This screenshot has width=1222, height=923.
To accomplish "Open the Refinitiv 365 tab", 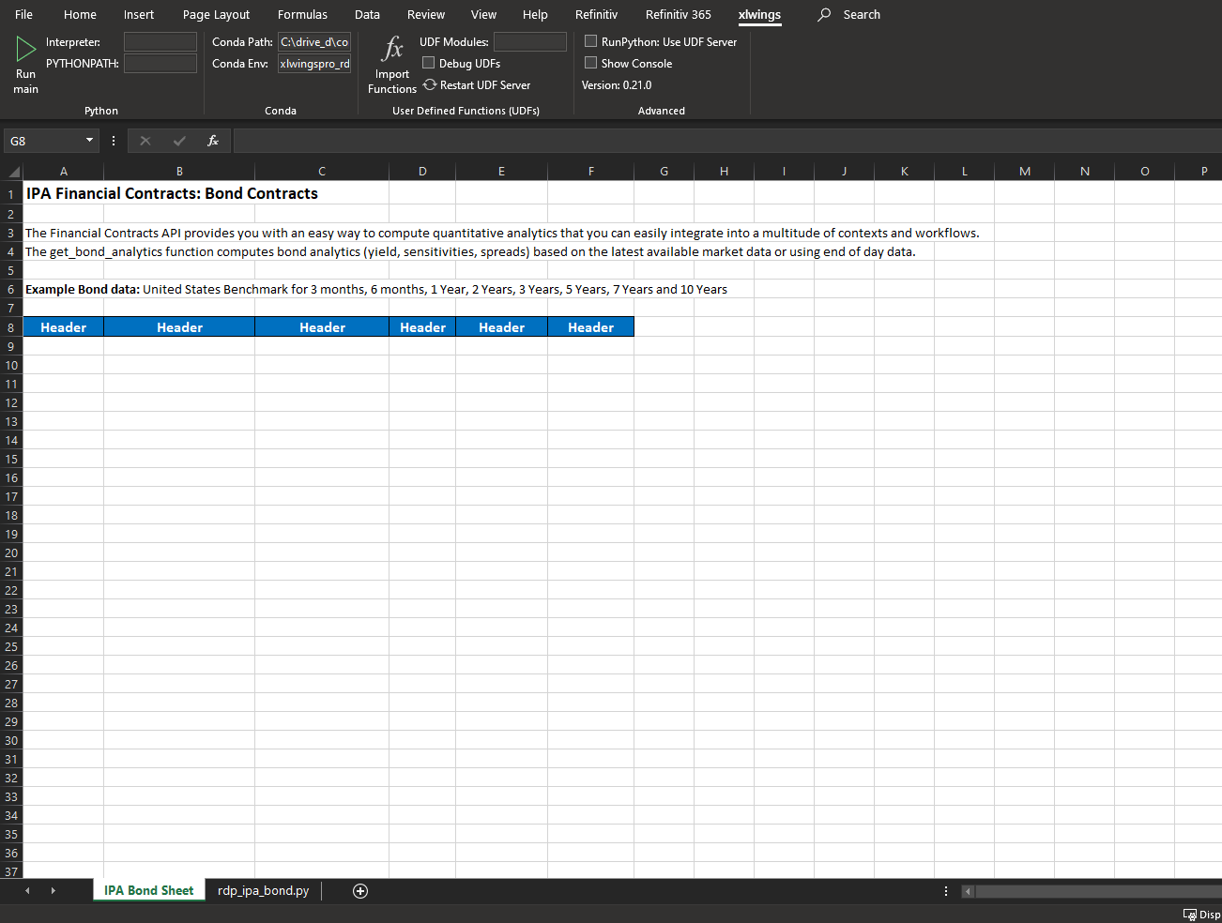I will point(679,14).
